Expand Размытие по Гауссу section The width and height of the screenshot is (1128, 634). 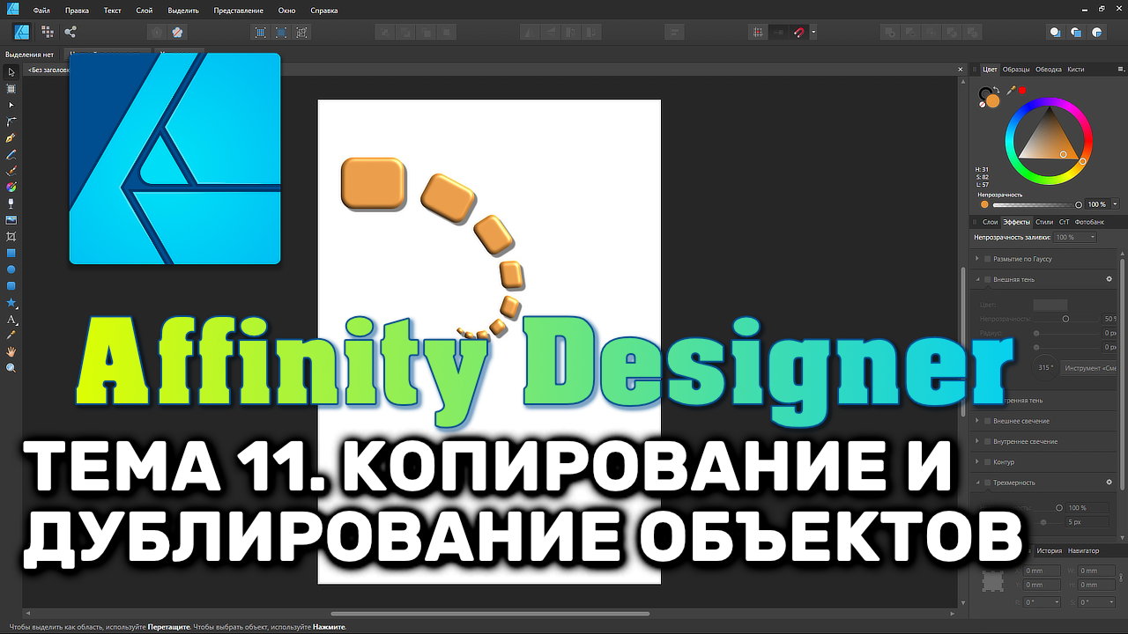pyautogui.click(x=977, y=259)
